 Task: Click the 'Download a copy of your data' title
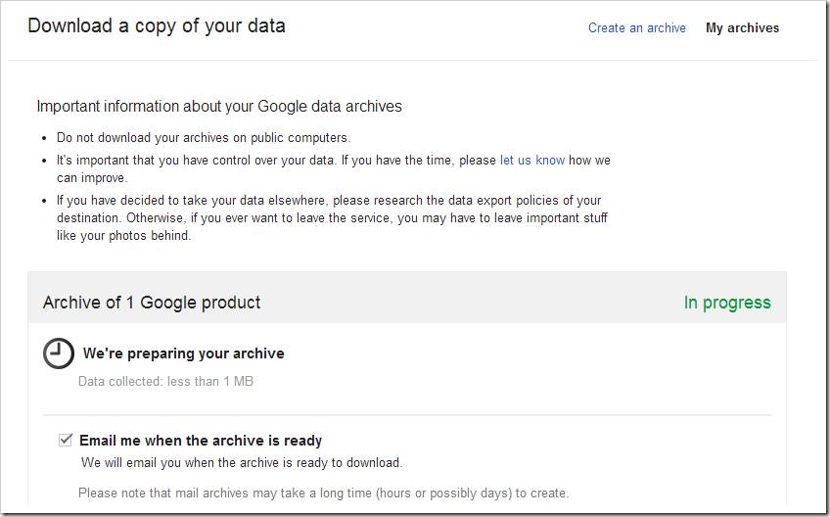(x=157, y=26)
